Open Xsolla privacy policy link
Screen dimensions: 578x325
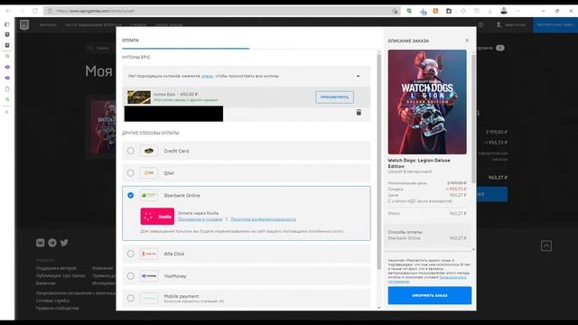[263, 219]
